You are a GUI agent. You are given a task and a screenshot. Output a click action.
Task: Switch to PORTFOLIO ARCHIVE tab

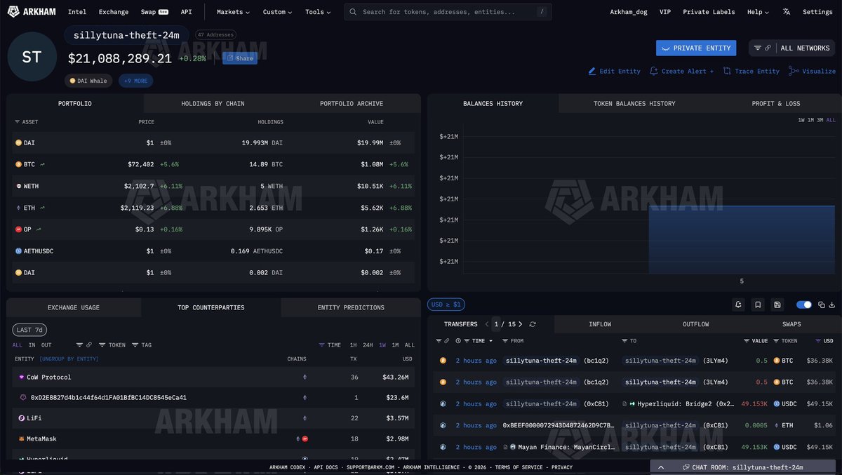point(352,104)
